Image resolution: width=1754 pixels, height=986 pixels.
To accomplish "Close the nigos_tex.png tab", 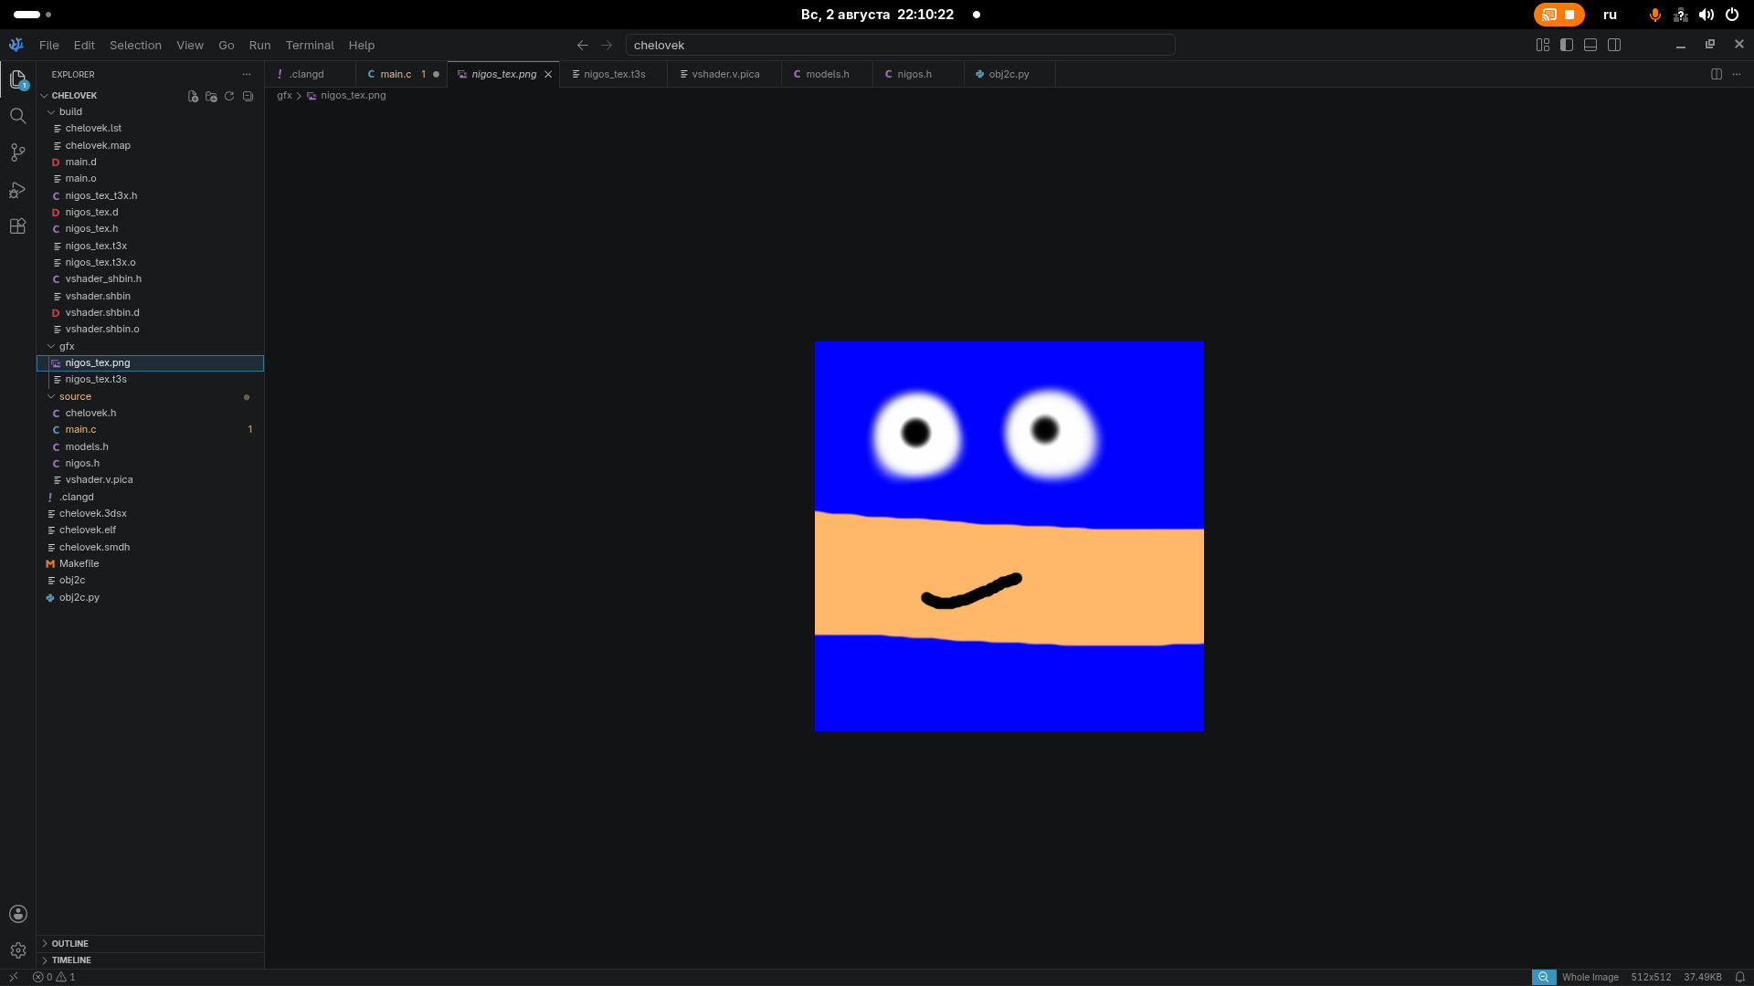I will click(548, 75).
